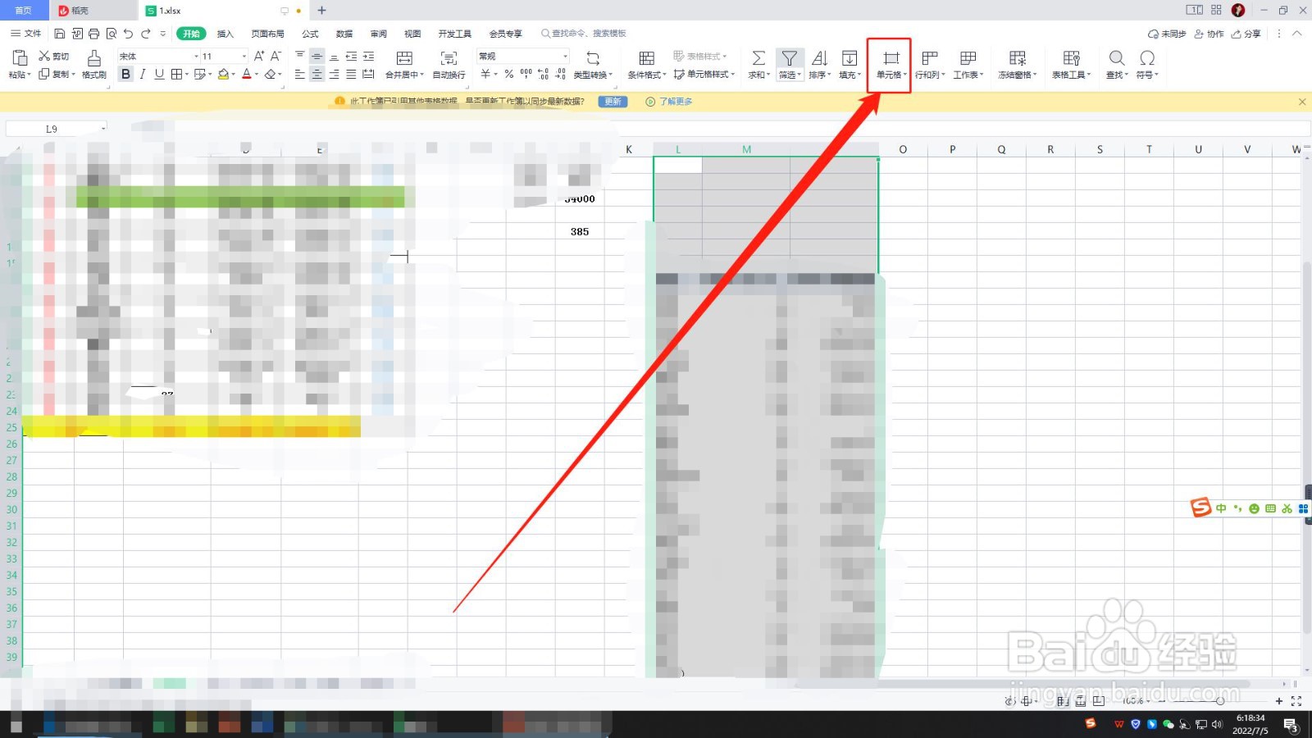Toggle Underline formatting

coord(159,74)
